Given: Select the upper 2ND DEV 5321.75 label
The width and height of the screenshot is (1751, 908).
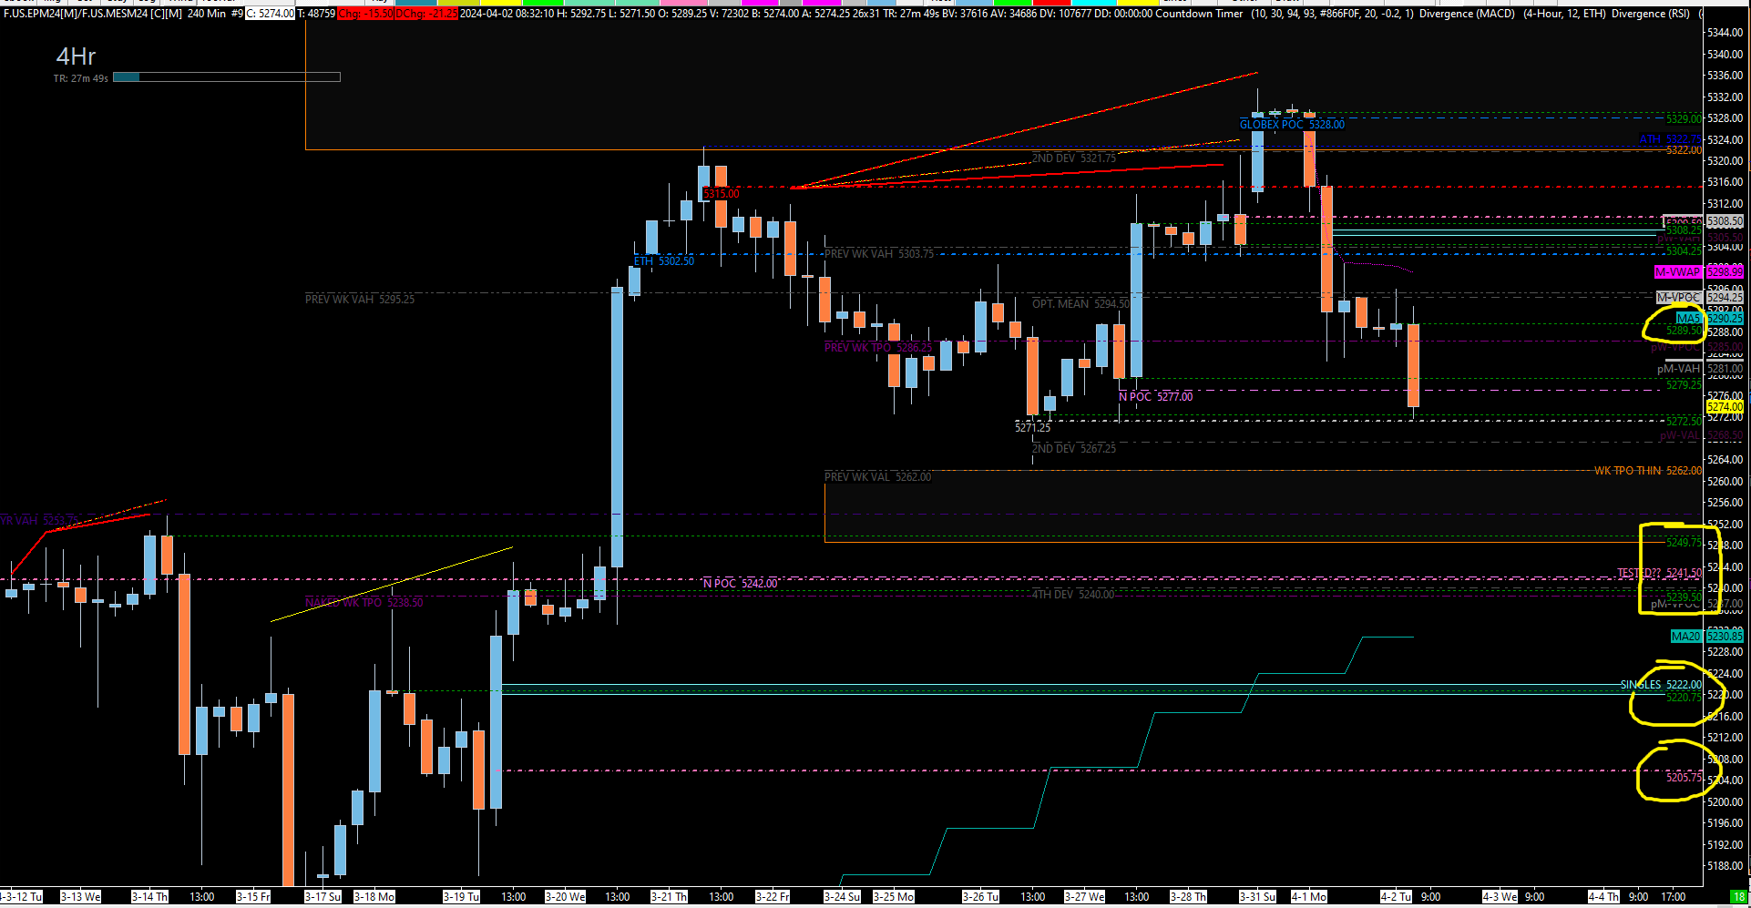Looking at the screenshot, I should point(1073,158).
